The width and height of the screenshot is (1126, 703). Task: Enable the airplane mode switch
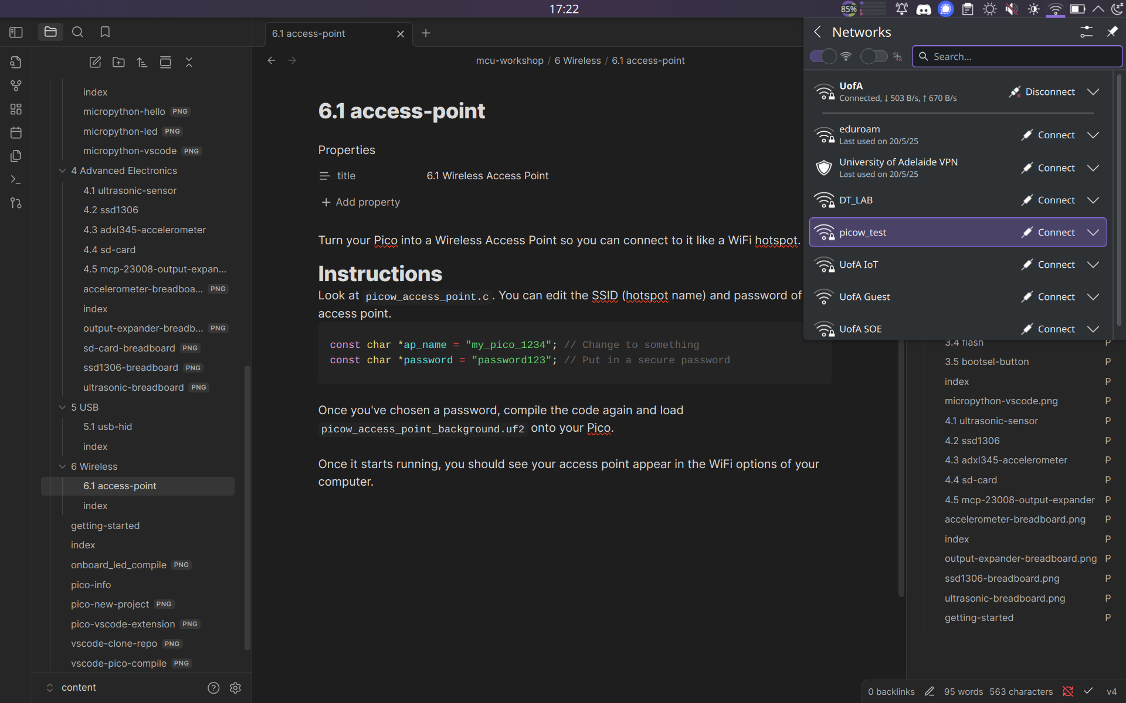click(x=874, y=56)
